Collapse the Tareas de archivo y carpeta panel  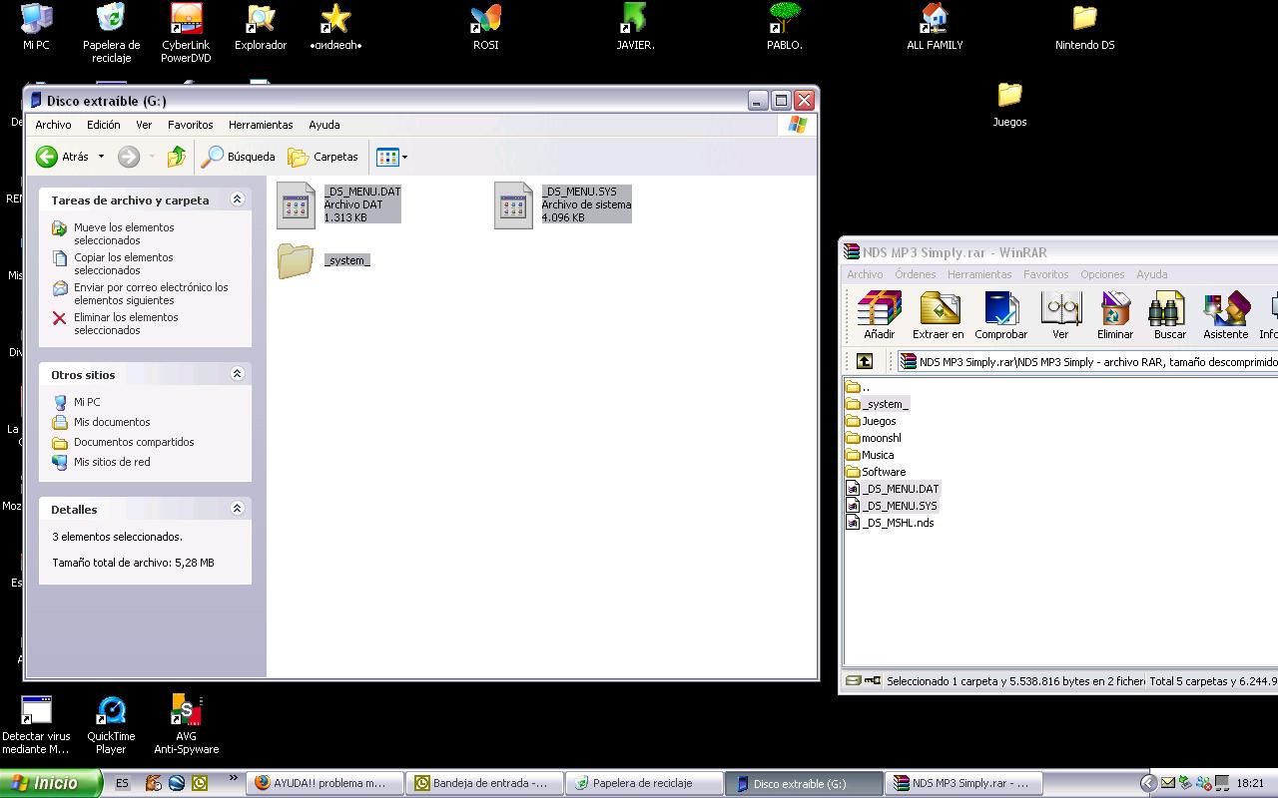point(237,199)
